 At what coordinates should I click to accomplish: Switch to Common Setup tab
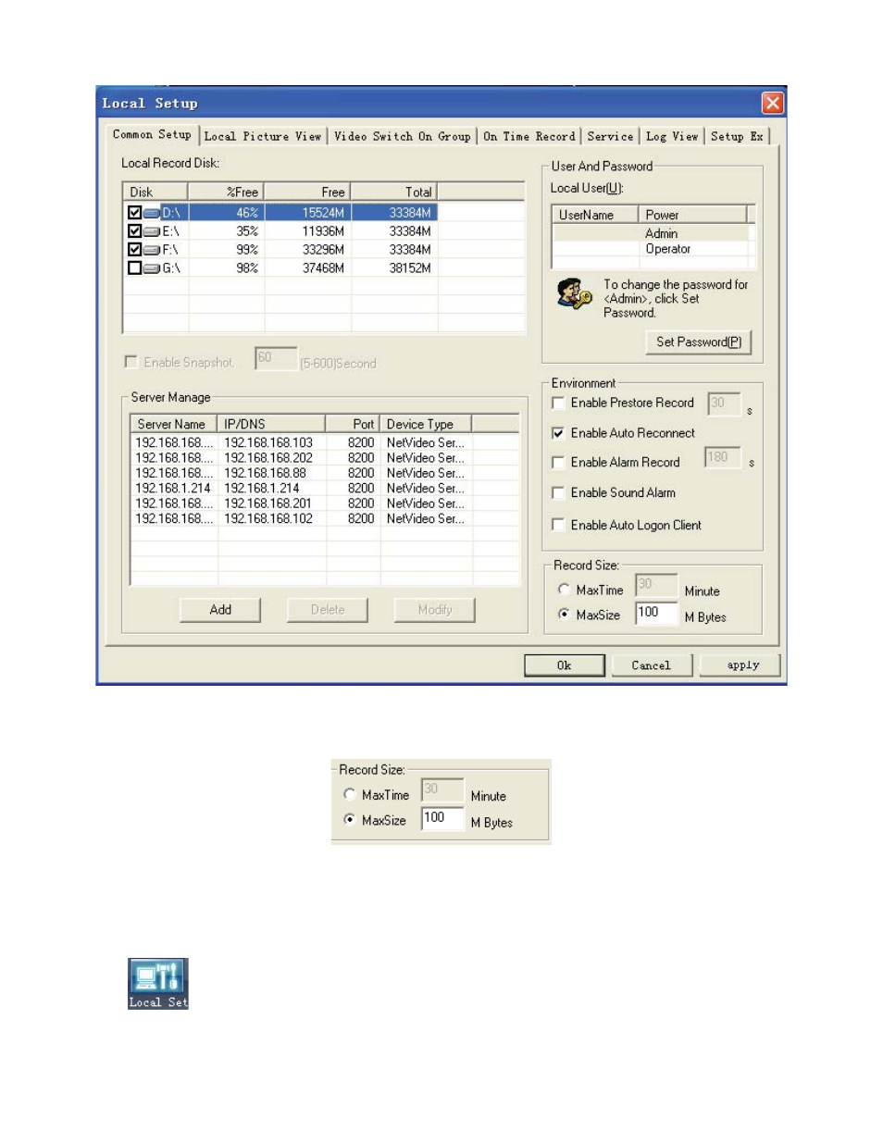click(152, 135)
